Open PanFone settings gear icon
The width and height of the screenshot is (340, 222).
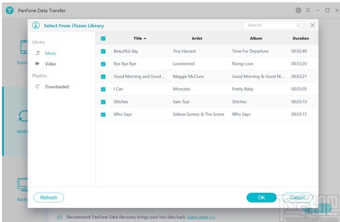pos(298,10)
